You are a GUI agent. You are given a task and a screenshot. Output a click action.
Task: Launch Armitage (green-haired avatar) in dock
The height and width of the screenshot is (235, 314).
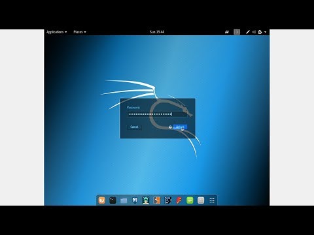146,200
